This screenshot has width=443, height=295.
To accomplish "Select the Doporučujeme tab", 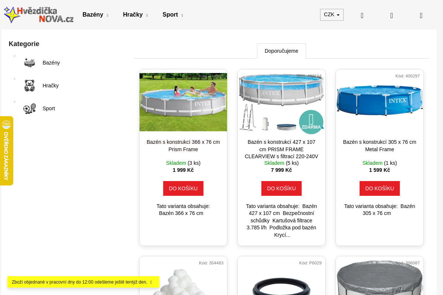I will (x=281, y=51).
